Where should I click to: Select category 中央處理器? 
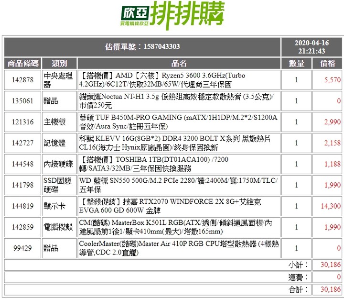point(58,80)
